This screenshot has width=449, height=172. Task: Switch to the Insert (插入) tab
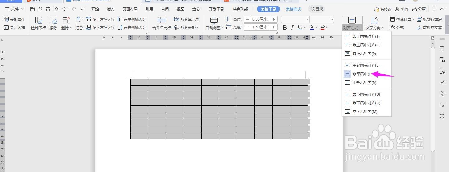coord(110,9)
